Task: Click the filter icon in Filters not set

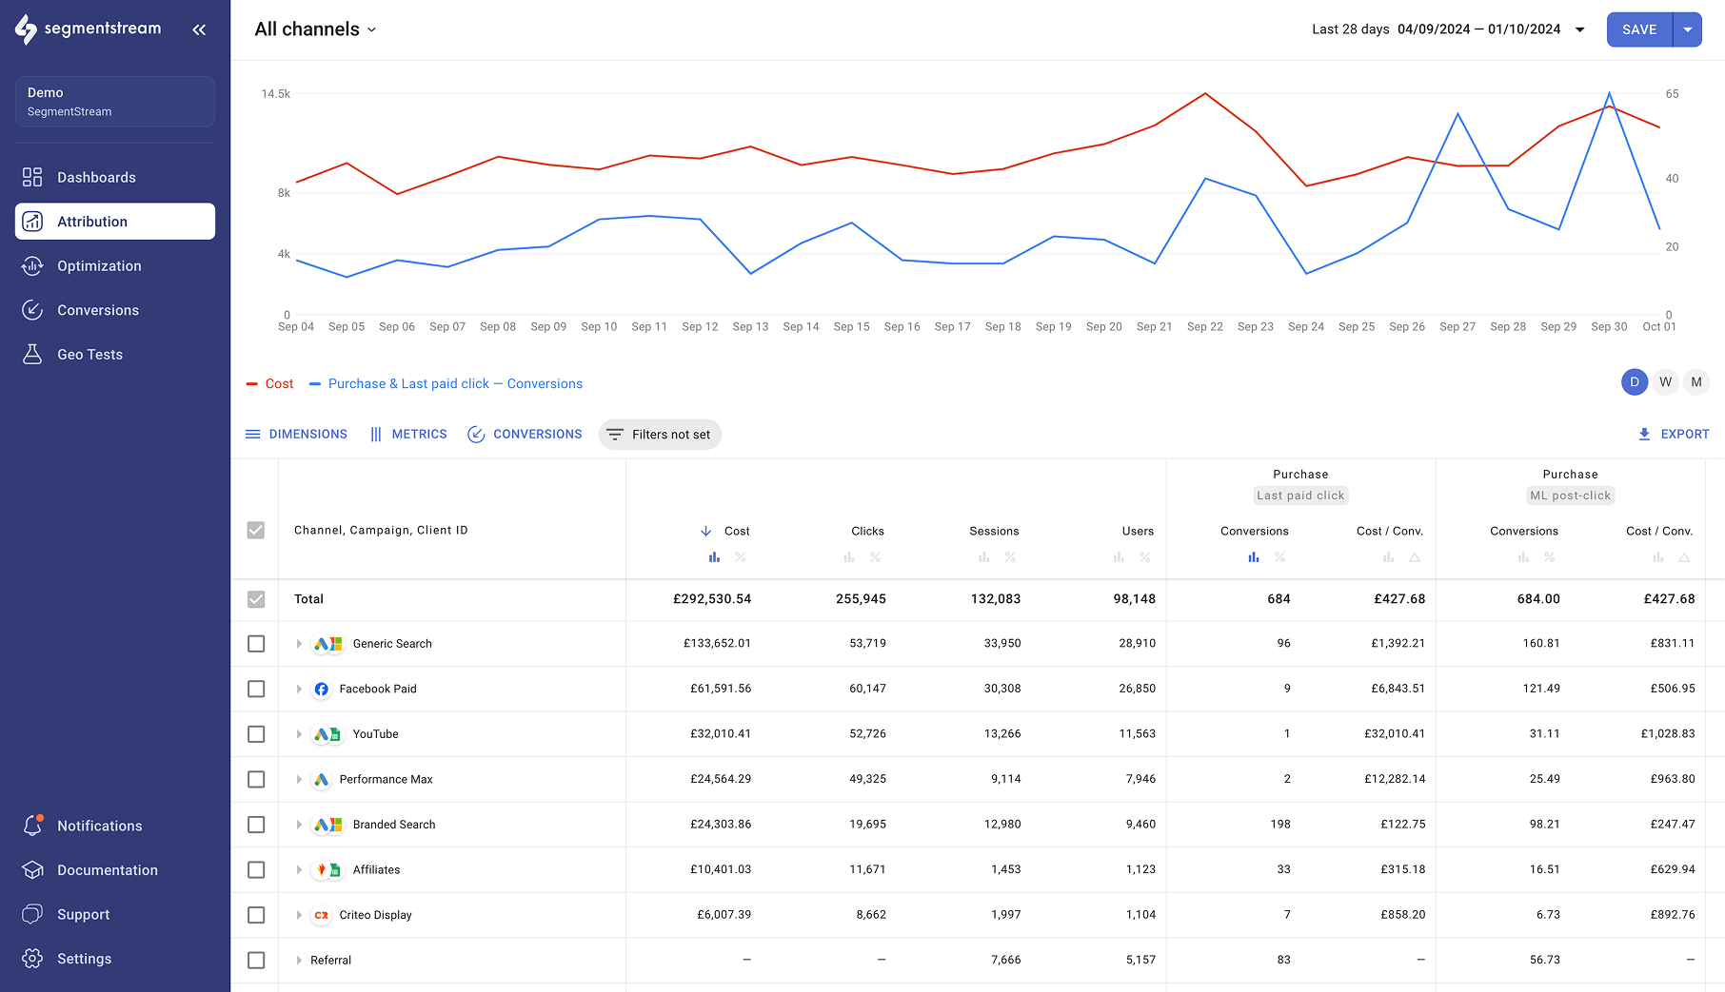Action: tap(615, 435)
